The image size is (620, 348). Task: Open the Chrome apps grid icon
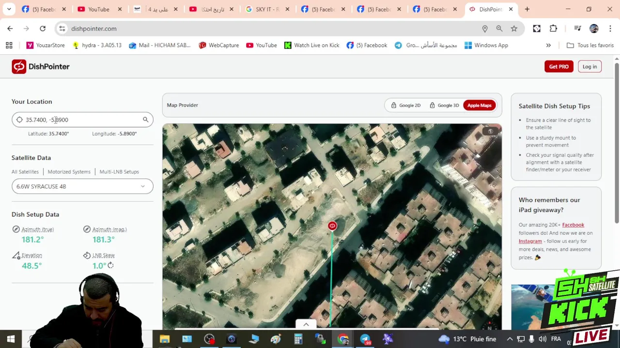point(9,45)
